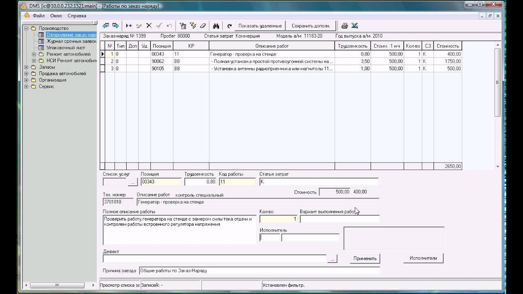523x294 pixels.
Task: Expand the Продажа автомобилей tree node
Action: pos(27,73)
